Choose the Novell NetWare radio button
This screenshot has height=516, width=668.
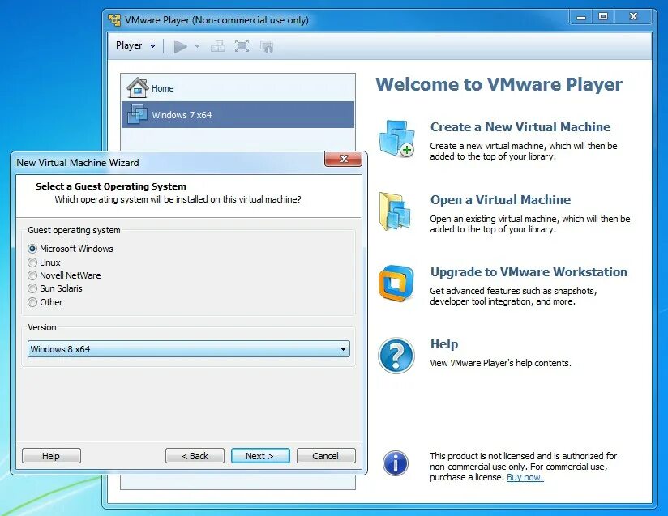[32, 275]
